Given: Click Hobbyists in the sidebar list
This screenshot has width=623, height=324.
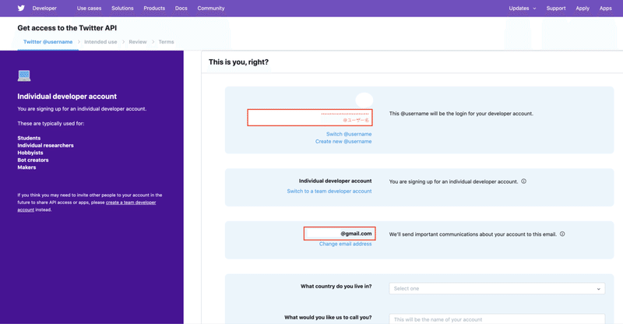Looking at the screenshot, I should (30, 153).
